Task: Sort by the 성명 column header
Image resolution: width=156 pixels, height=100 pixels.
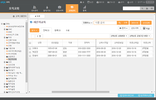Action: [40, 43]
